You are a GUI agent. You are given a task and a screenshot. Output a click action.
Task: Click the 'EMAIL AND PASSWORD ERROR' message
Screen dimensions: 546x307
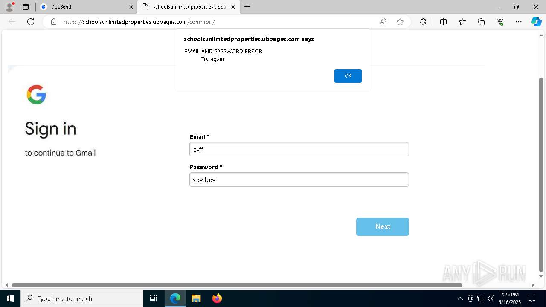tap(223, 51)
